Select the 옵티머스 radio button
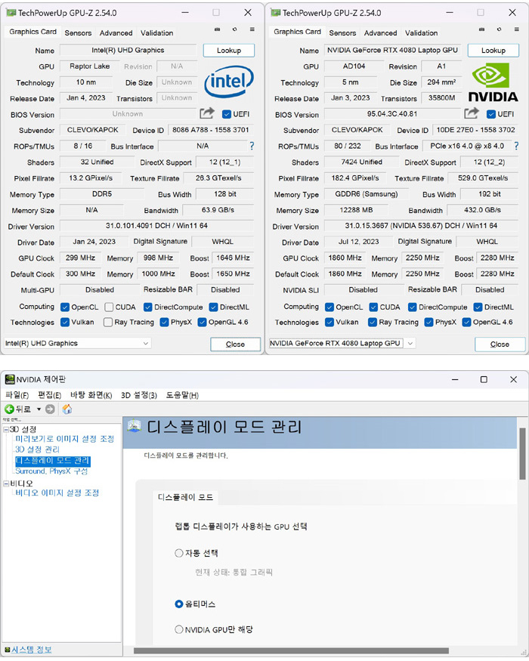Viewport: 529px width, 661px height. (179, 604)
